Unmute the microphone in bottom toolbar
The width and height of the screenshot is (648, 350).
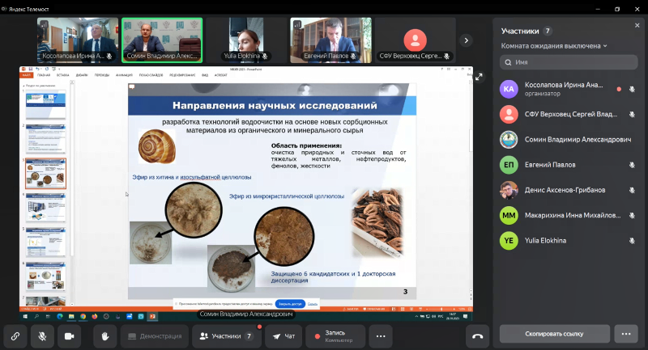(41, 335)
